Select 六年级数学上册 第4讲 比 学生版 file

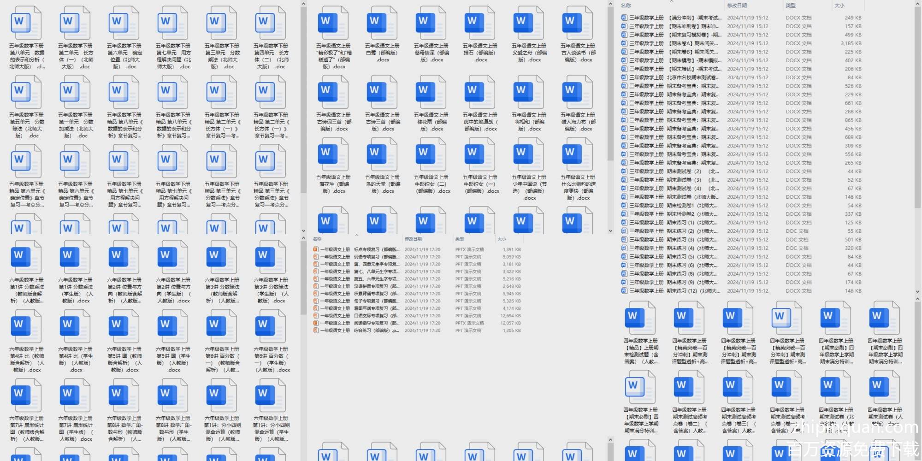pos(75,327)
